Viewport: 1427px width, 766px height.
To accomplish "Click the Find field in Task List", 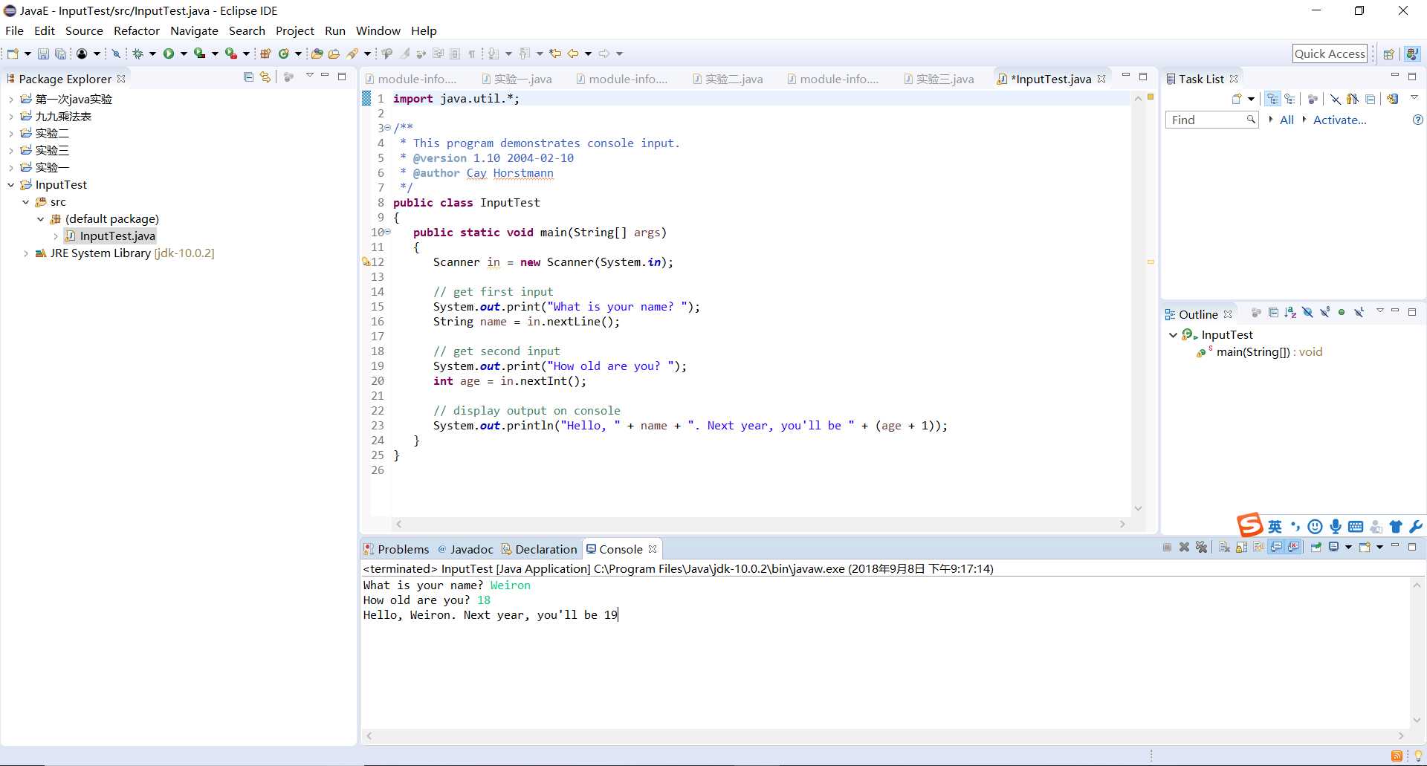I will pos(1211,120).
